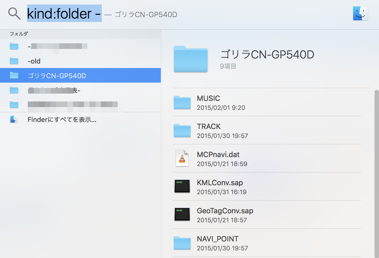The image size is (379, 258).
Task: Click the preview pane vertical scrollbar
Action: (377, 174)
